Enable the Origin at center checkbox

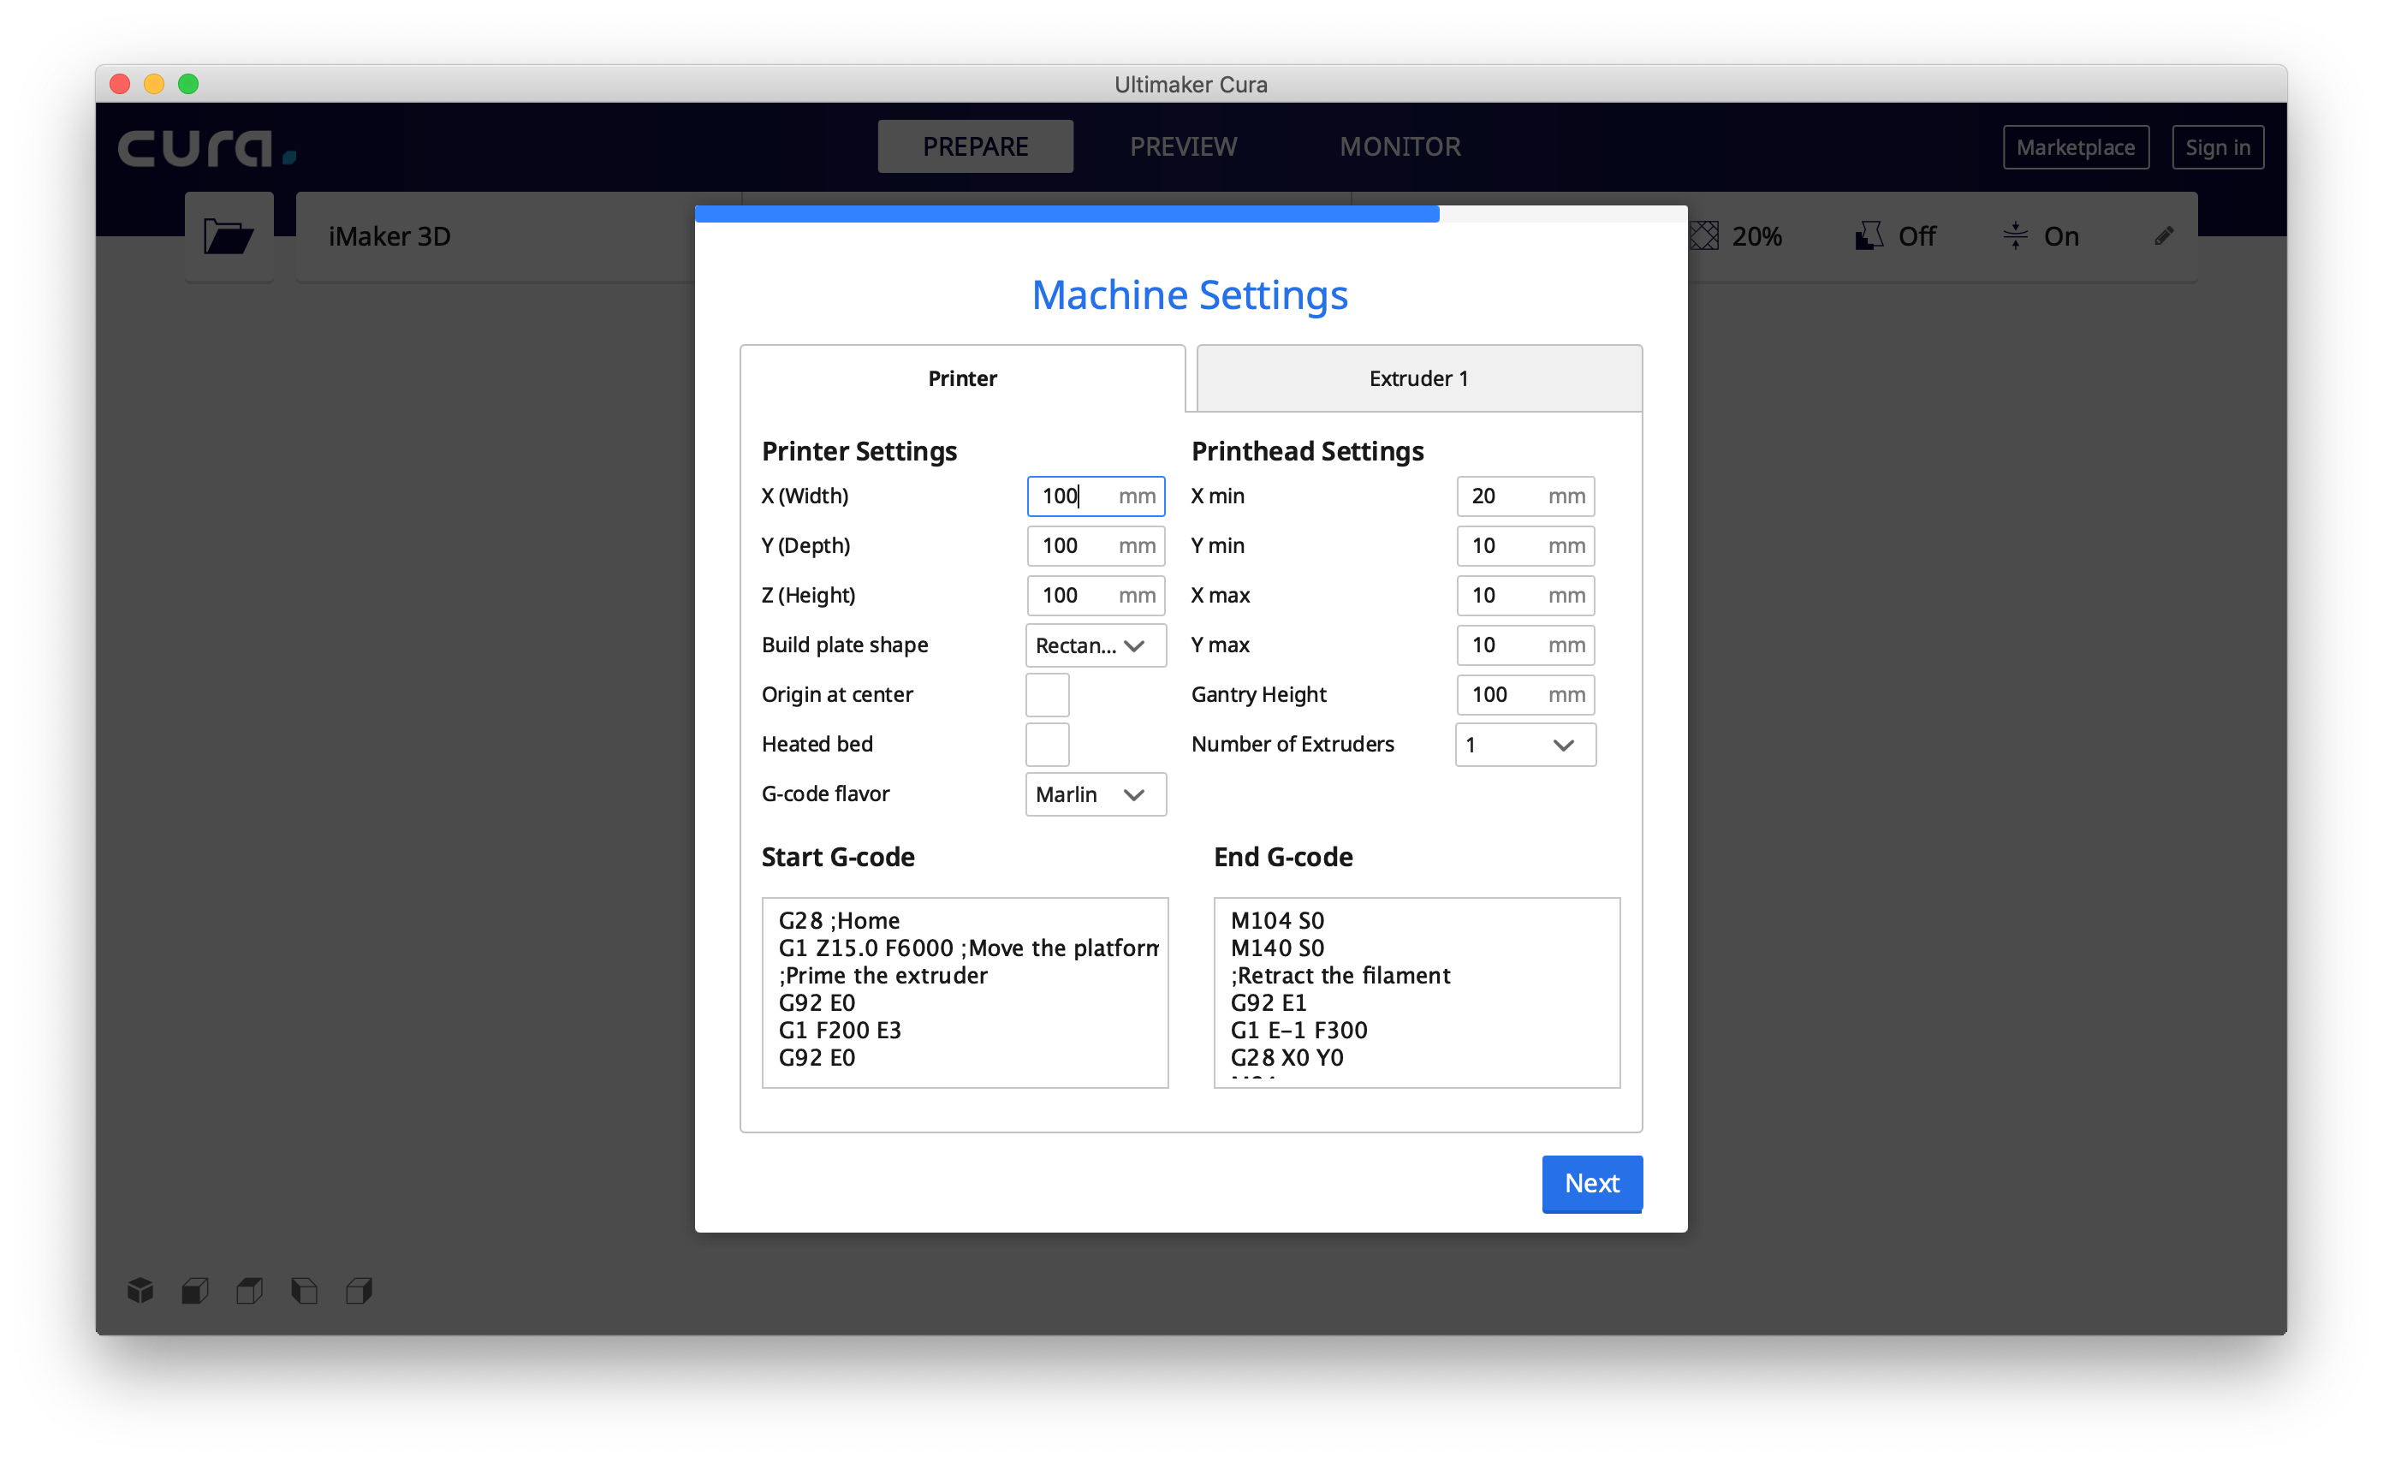(x=1048, y=694)
